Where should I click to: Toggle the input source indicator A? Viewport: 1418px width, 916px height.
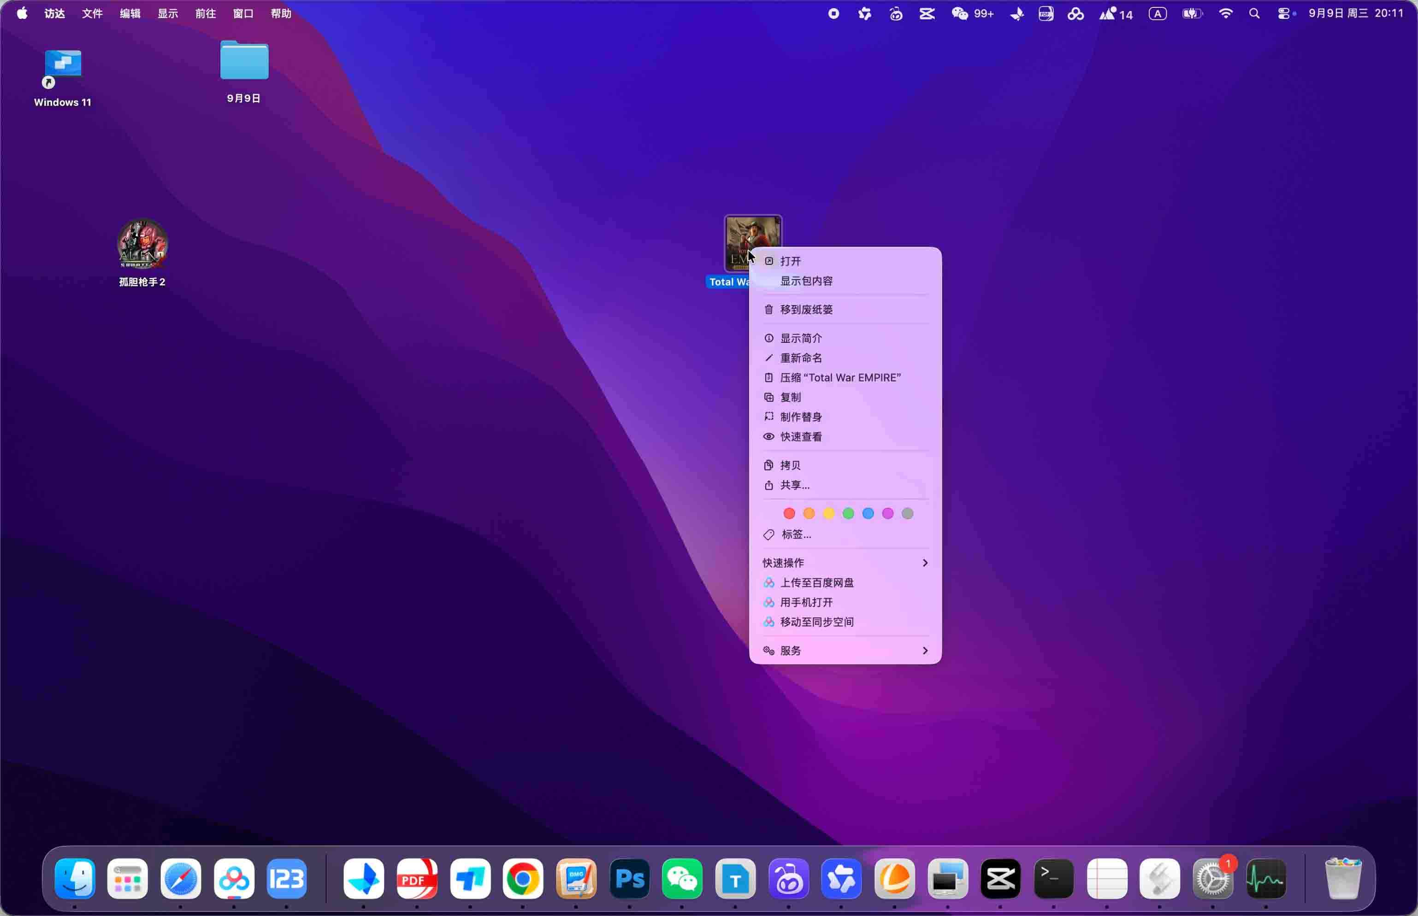point(1158,13)
